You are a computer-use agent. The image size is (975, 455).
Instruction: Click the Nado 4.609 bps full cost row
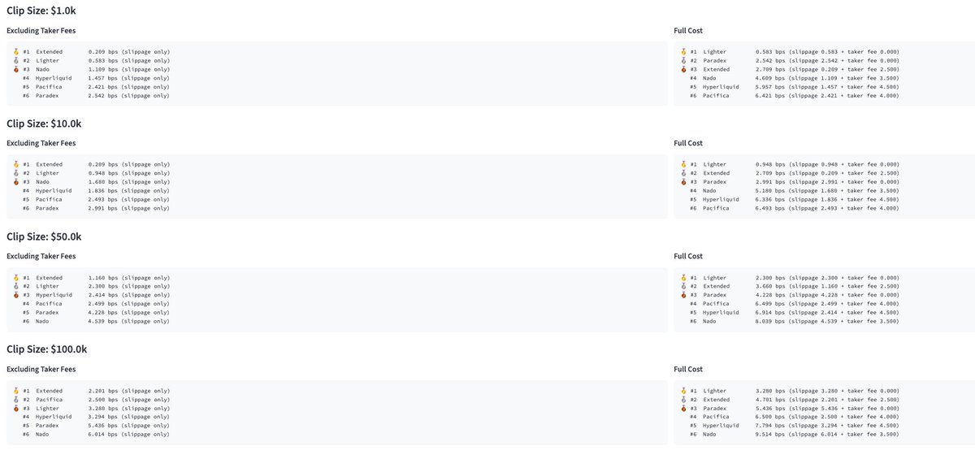794,78
